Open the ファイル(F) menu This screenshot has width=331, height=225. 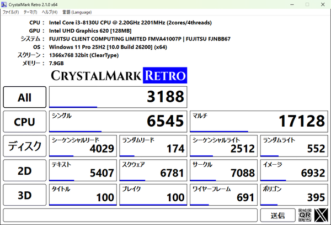tap(10, 12)
